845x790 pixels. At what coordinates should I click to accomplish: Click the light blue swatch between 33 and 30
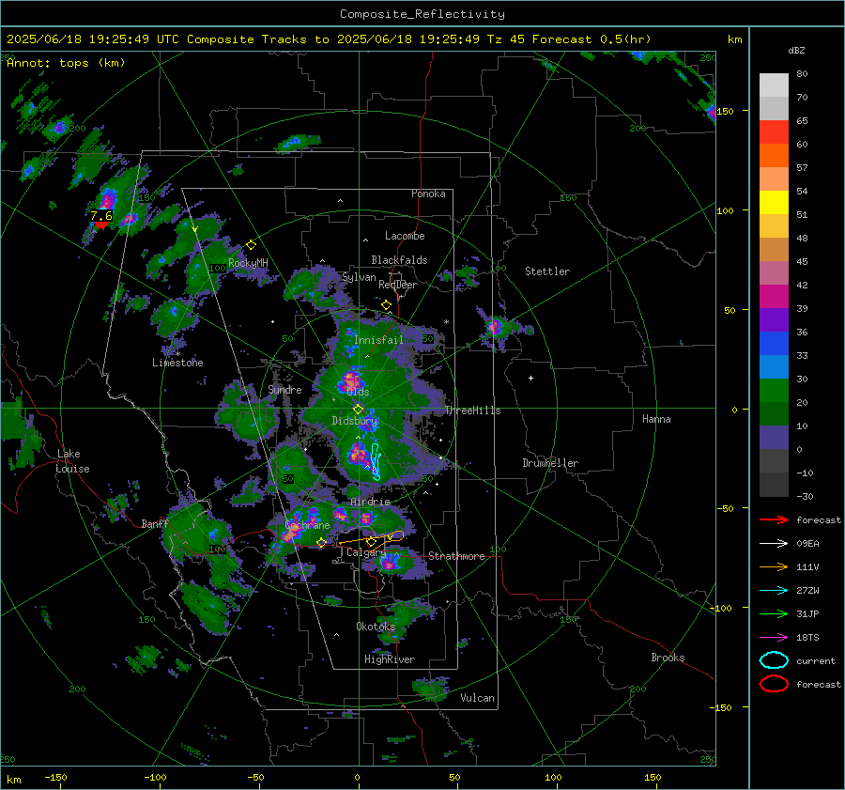[774, 366]
